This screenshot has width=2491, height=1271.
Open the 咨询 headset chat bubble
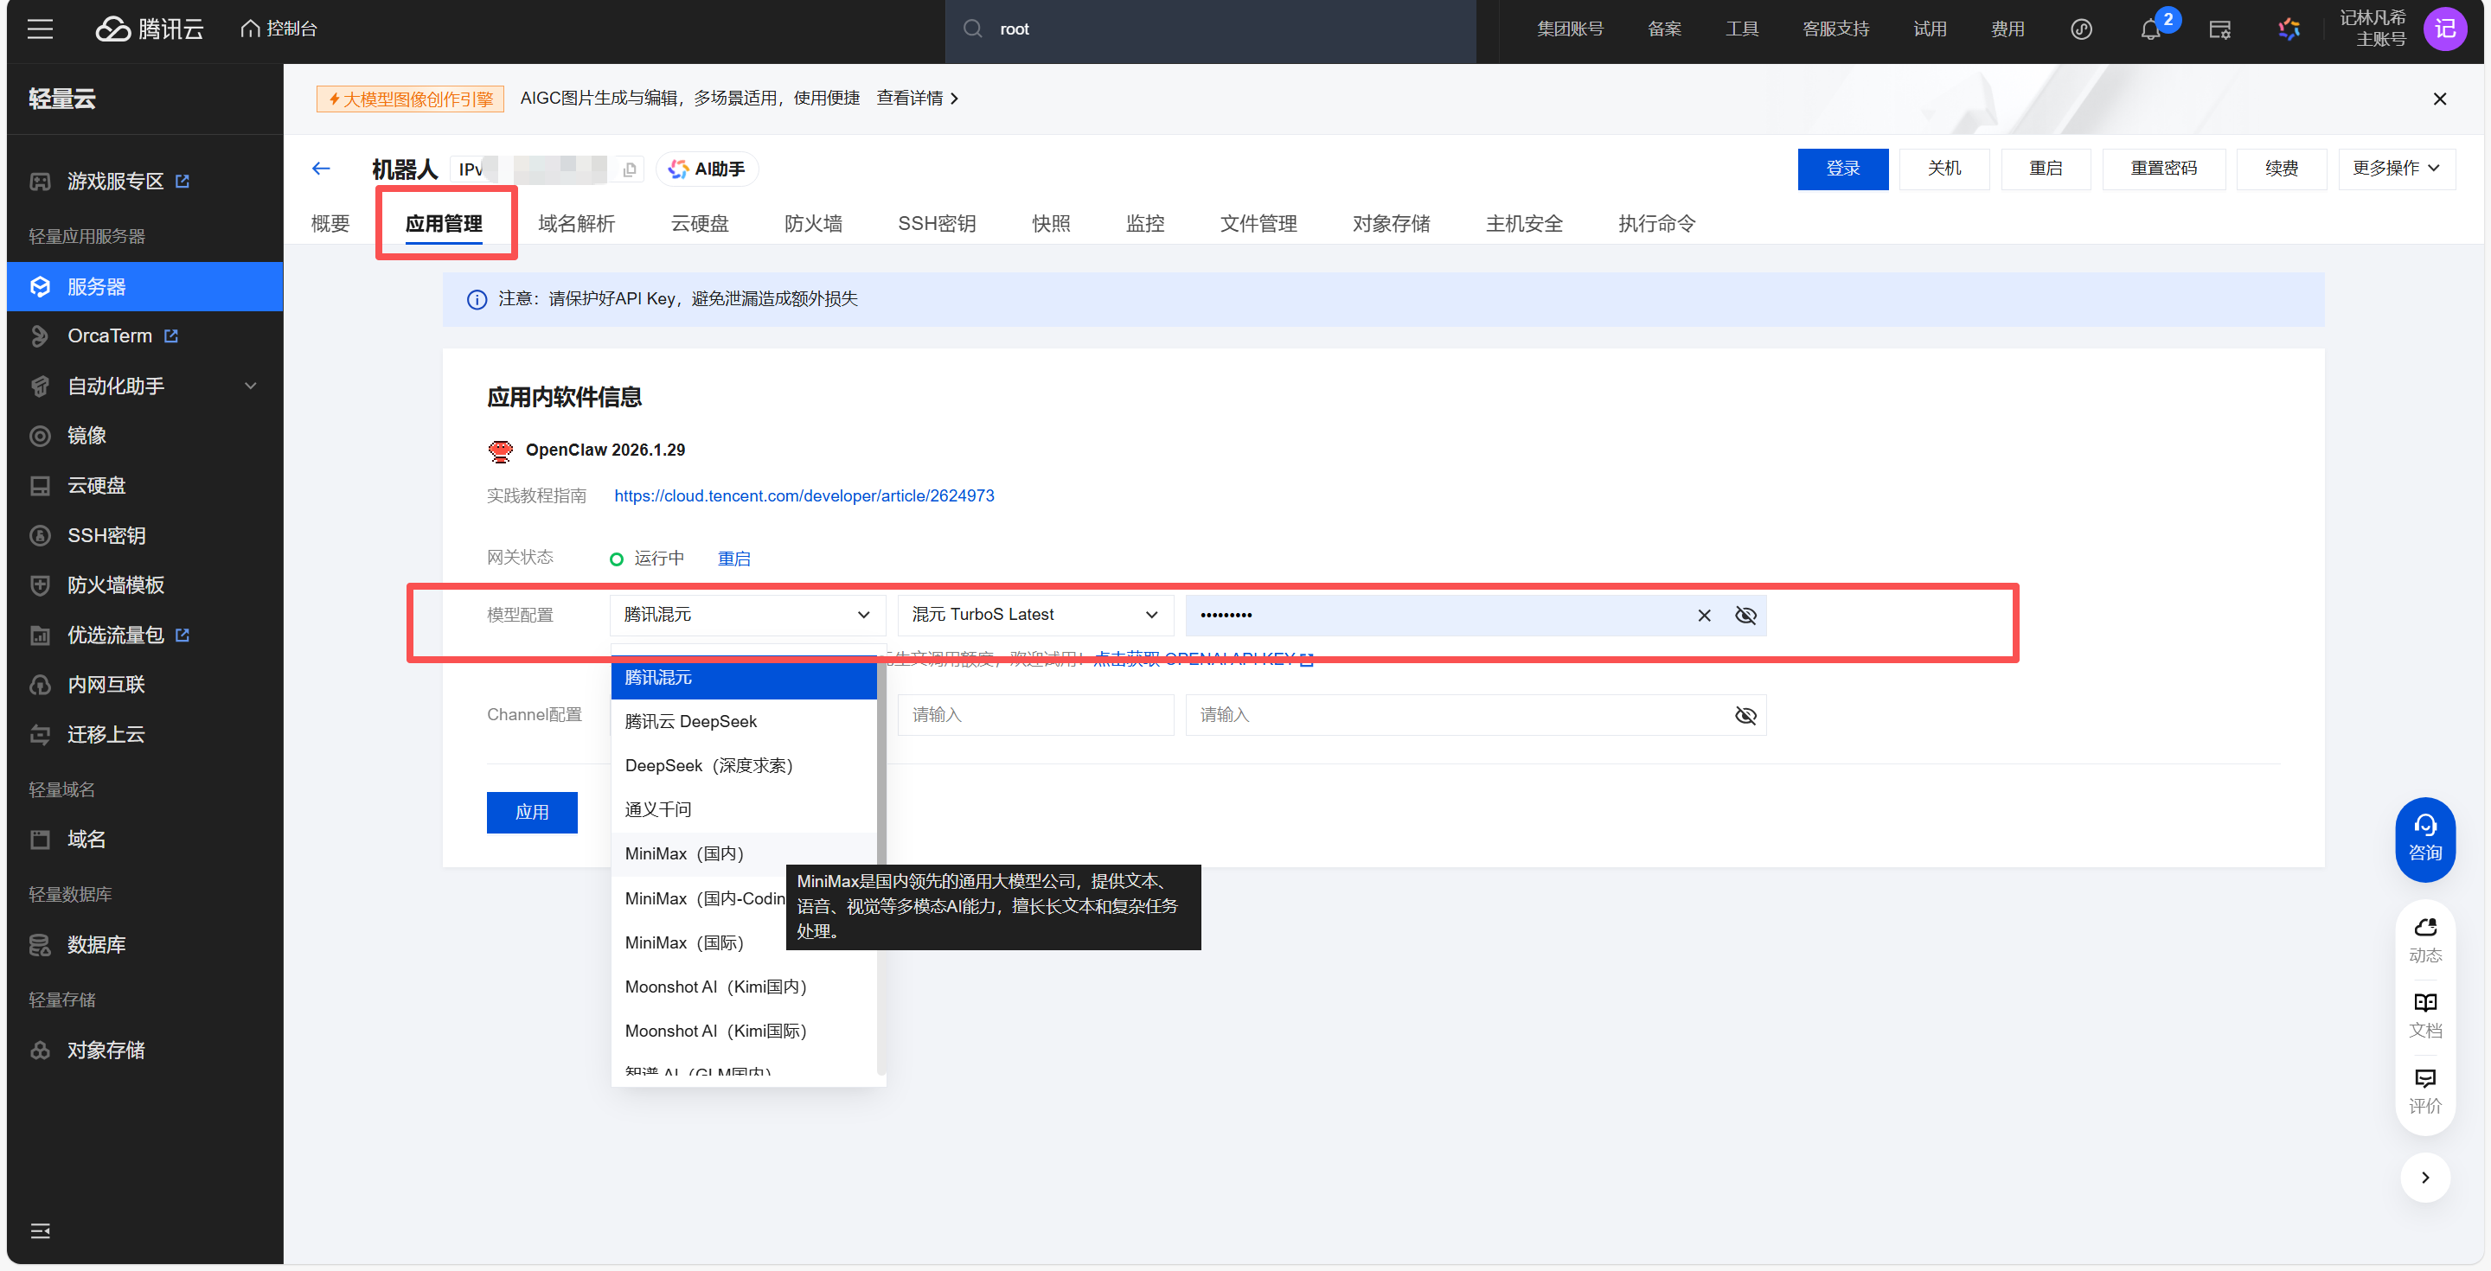tap(2424, 838)
